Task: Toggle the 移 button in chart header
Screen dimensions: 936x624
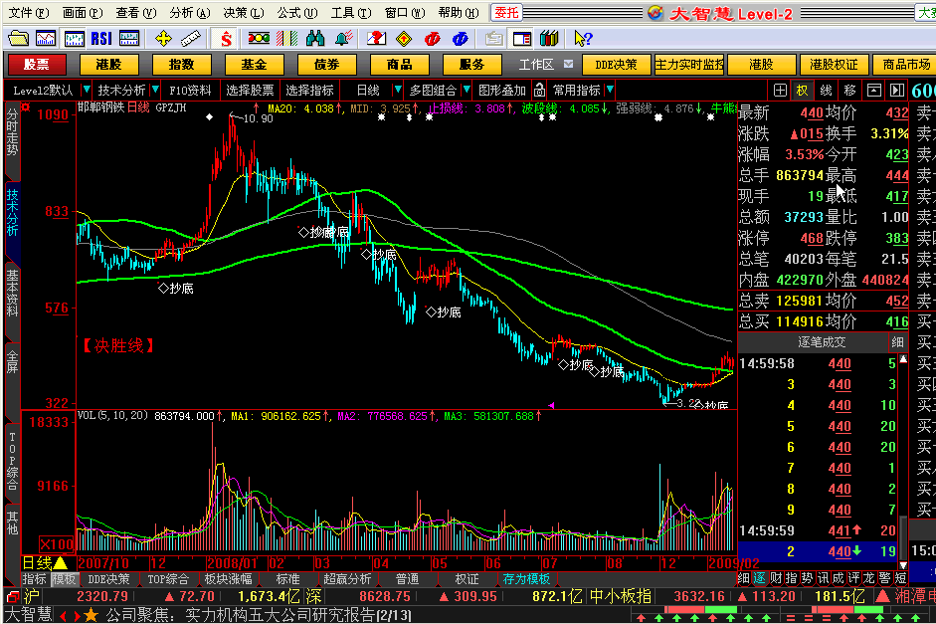Action: pos(850,91)
